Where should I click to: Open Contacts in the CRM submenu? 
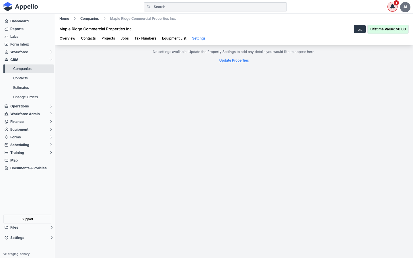click(20, 78)
